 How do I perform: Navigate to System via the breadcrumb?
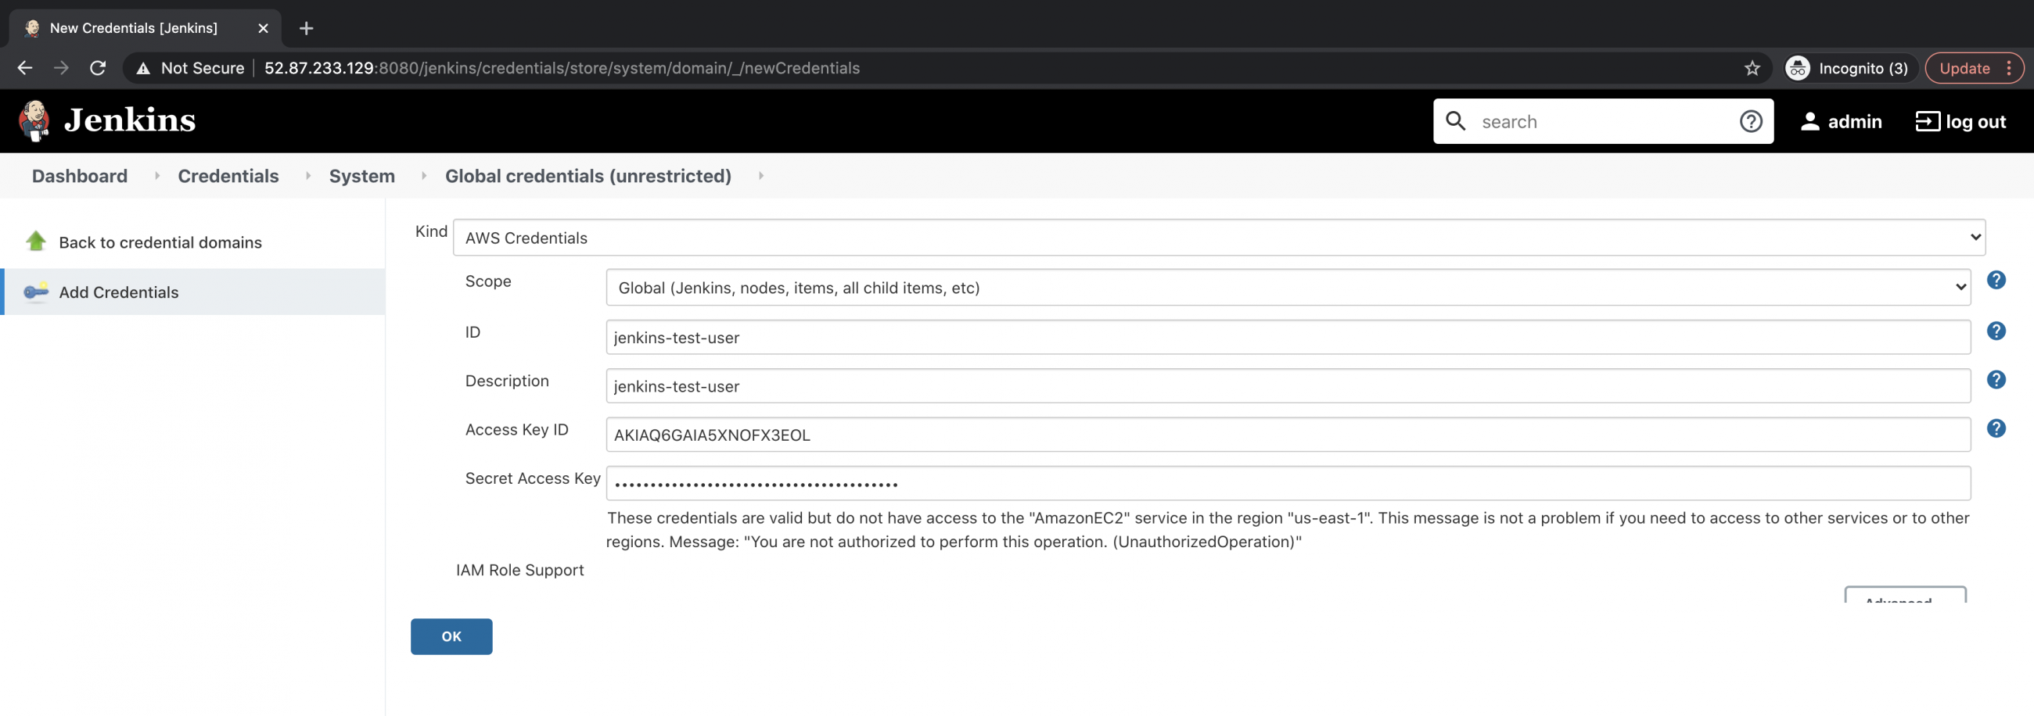[x=361, y=176]
